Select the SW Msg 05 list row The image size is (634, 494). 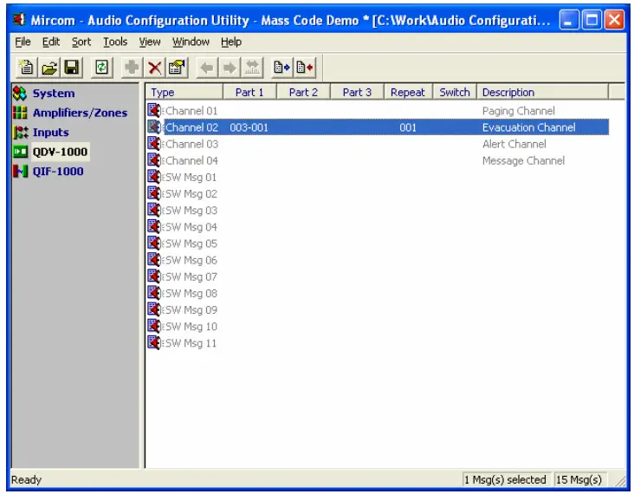click(x=191, y=244)
